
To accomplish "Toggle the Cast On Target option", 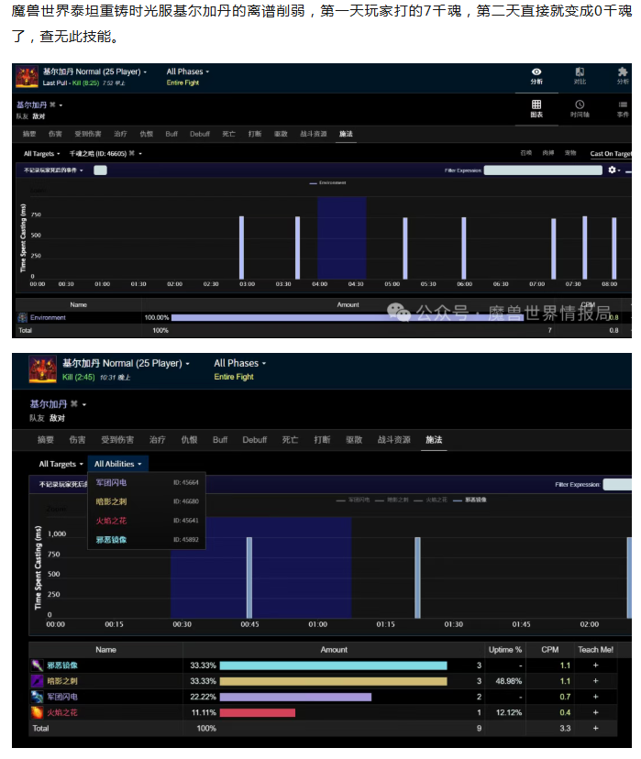I will 611,153.
